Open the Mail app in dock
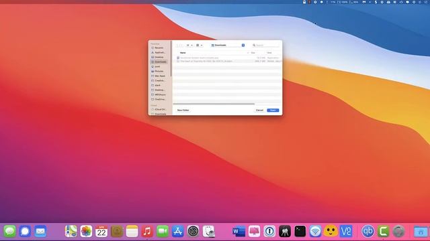 click(x=40, y=232)
